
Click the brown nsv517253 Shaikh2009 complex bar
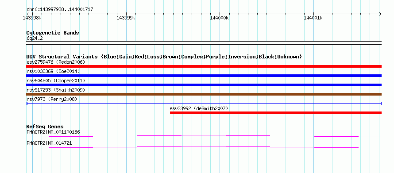[204, 94]
